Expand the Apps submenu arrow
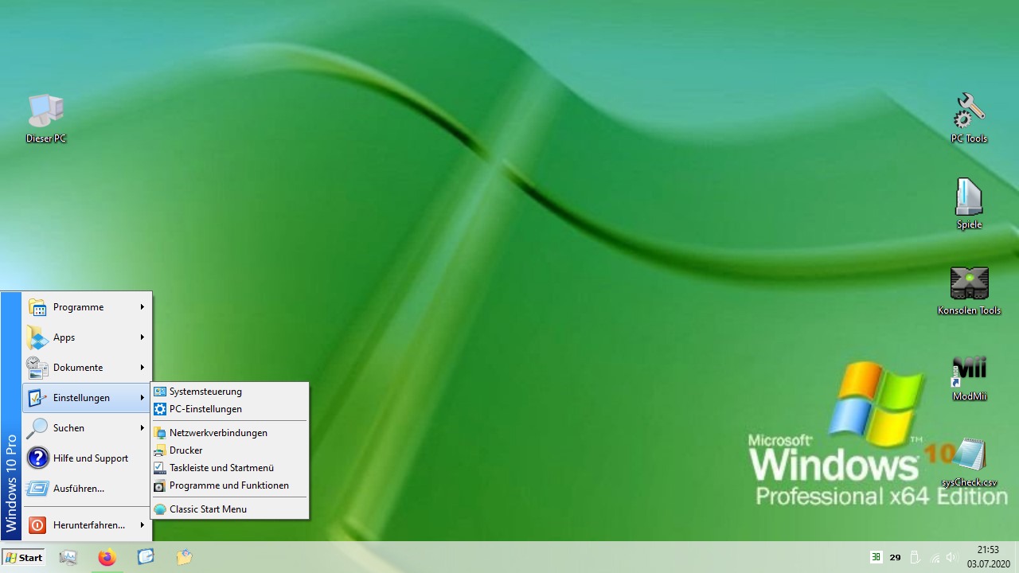This screenshot has width=1019, height=573. coord(143,337)
